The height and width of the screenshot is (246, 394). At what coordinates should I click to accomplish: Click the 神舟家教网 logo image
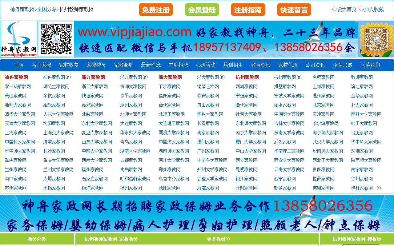tap(18, 39)
